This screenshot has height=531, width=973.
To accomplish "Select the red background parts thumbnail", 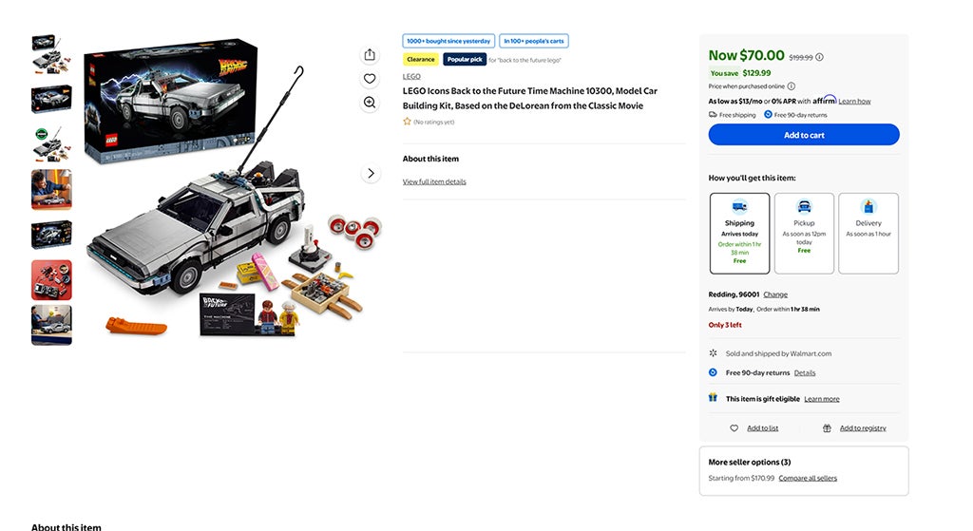I will pyautogui.click(x=51, y=280).
